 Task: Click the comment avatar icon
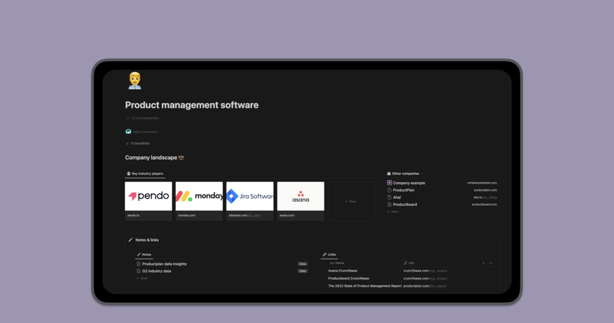[128, 132]
